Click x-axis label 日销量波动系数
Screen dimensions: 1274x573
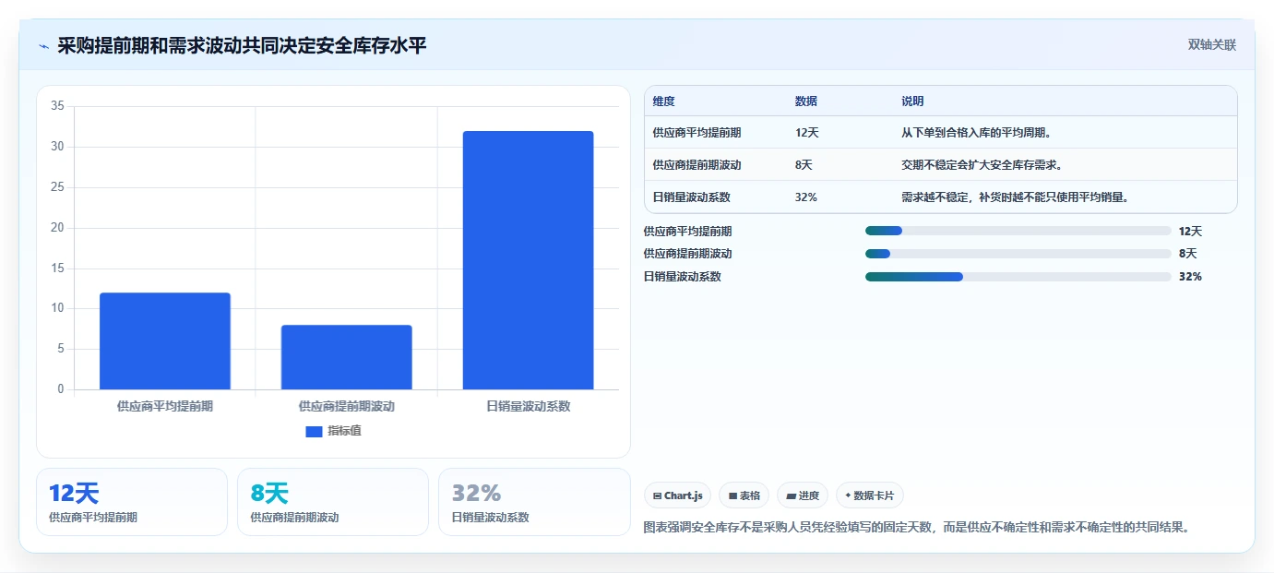pos(528,406)
